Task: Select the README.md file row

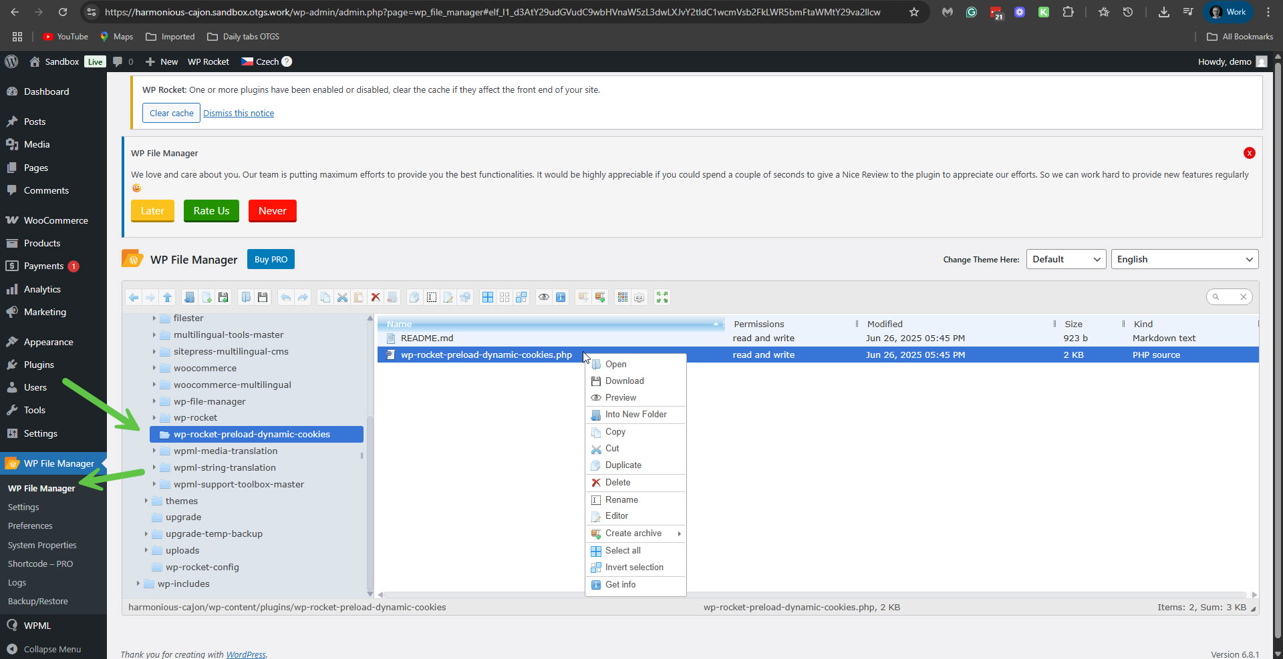Action: click(x=818, y=339)
